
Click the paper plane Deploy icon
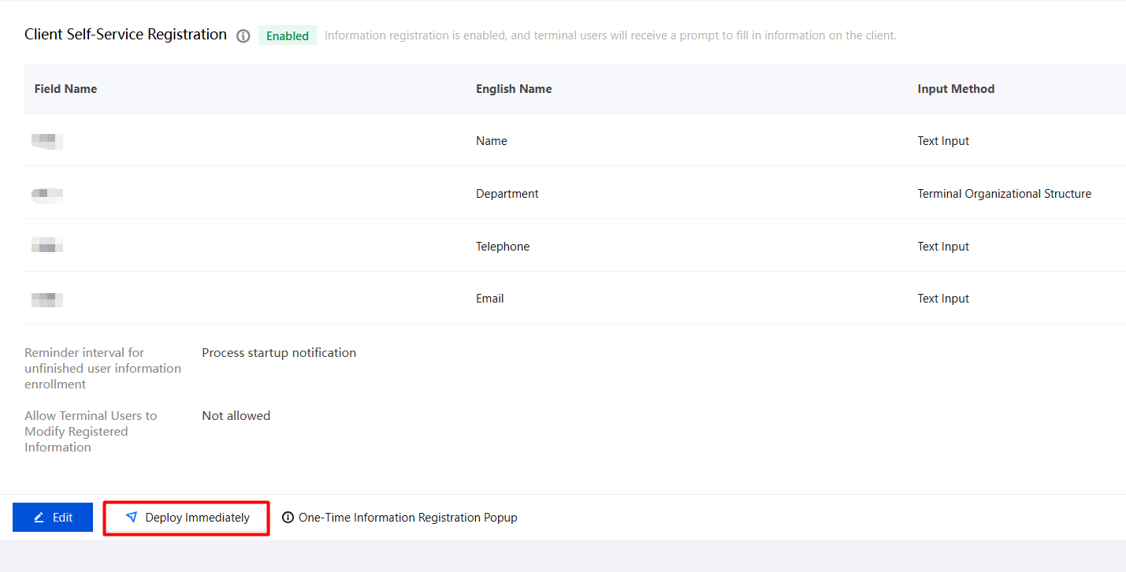click(131, 518)
